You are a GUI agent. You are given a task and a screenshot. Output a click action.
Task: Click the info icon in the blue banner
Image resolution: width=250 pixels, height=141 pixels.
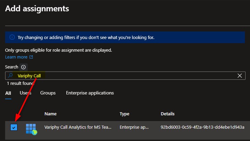coord(12,37)
